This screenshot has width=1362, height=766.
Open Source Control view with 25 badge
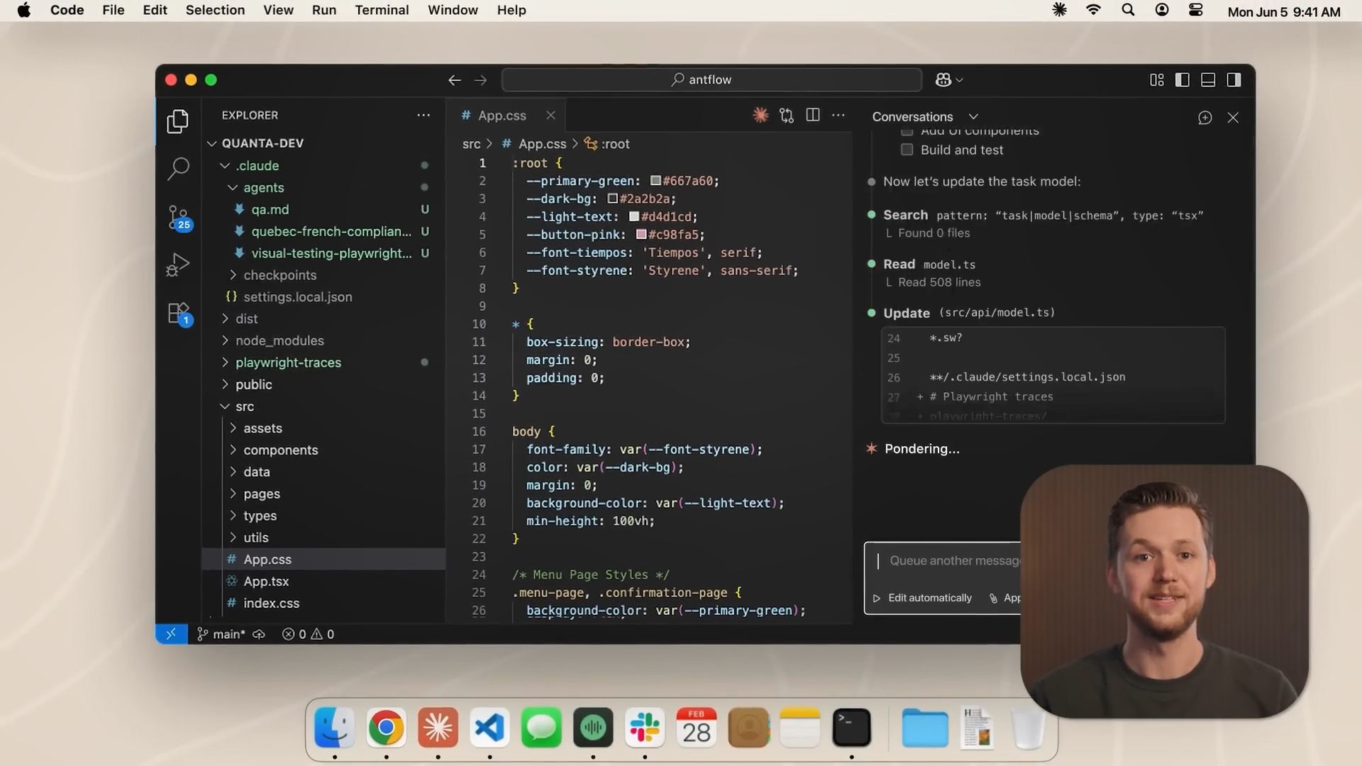click(178, 216)
